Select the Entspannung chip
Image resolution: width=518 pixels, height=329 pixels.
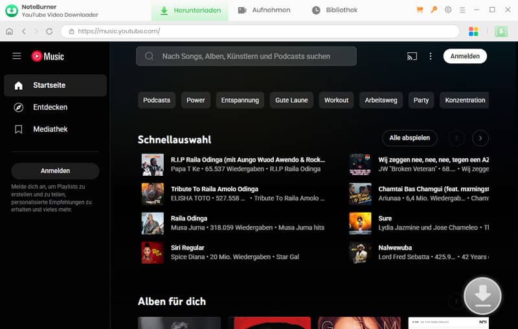[x=240, y=100]
